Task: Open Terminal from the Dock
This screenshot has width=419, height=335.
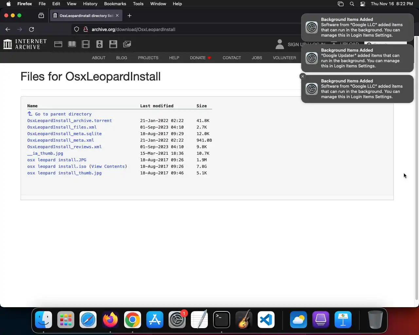Action: (222, 320)
